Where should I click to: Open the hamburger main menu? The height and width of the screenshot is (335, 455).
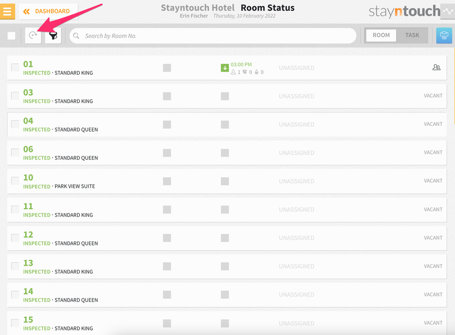coord(7,11)
